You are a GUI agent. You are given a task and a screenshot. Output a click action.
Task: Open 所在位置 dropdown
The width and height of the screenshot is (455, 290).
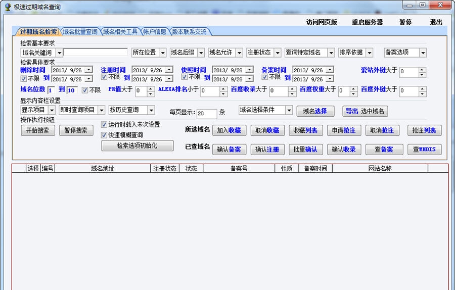(163, 53)
